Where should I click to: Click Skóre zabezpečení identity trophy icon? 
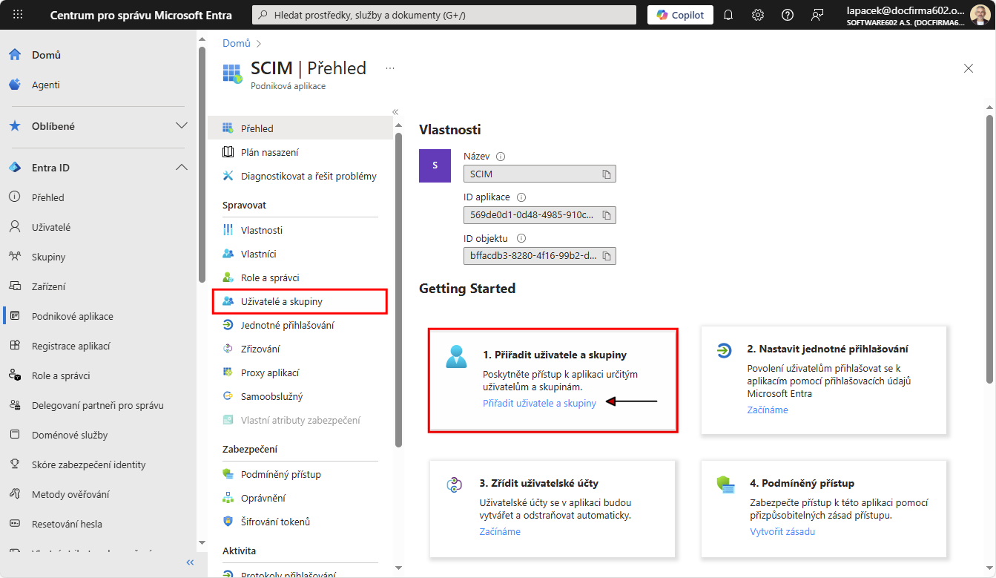(15, 464)
